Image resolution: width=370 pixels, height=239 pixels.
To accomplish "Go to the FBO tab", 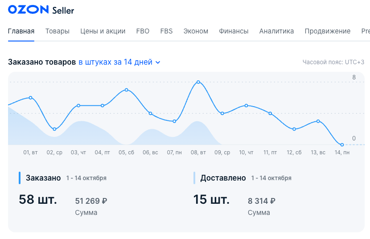I will click(x=143, y=31).
